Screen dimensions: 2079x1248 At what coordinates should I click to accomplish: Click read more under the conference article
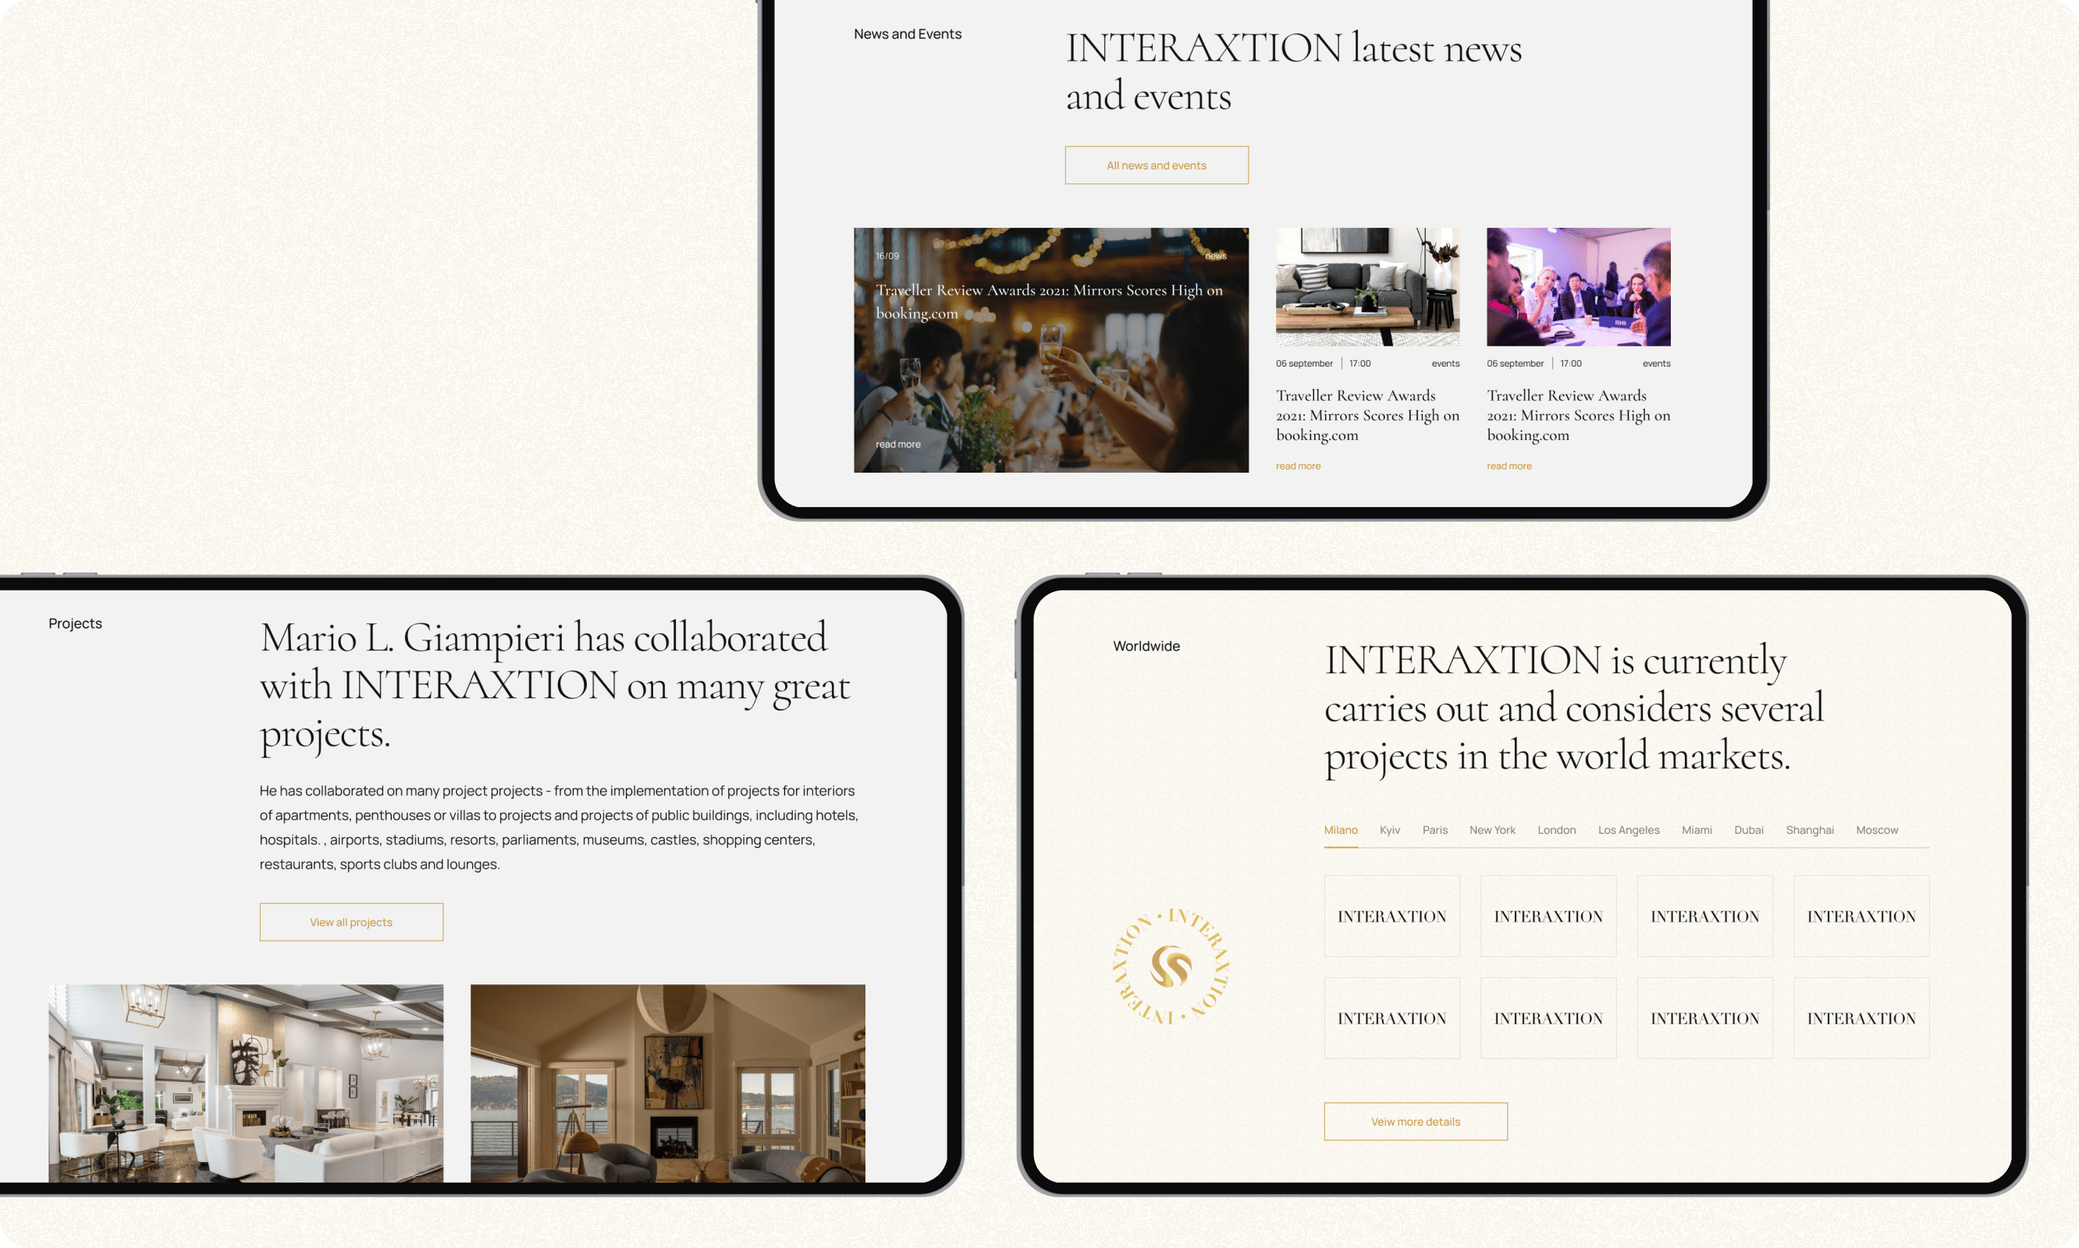click(x=1509, y=466)
